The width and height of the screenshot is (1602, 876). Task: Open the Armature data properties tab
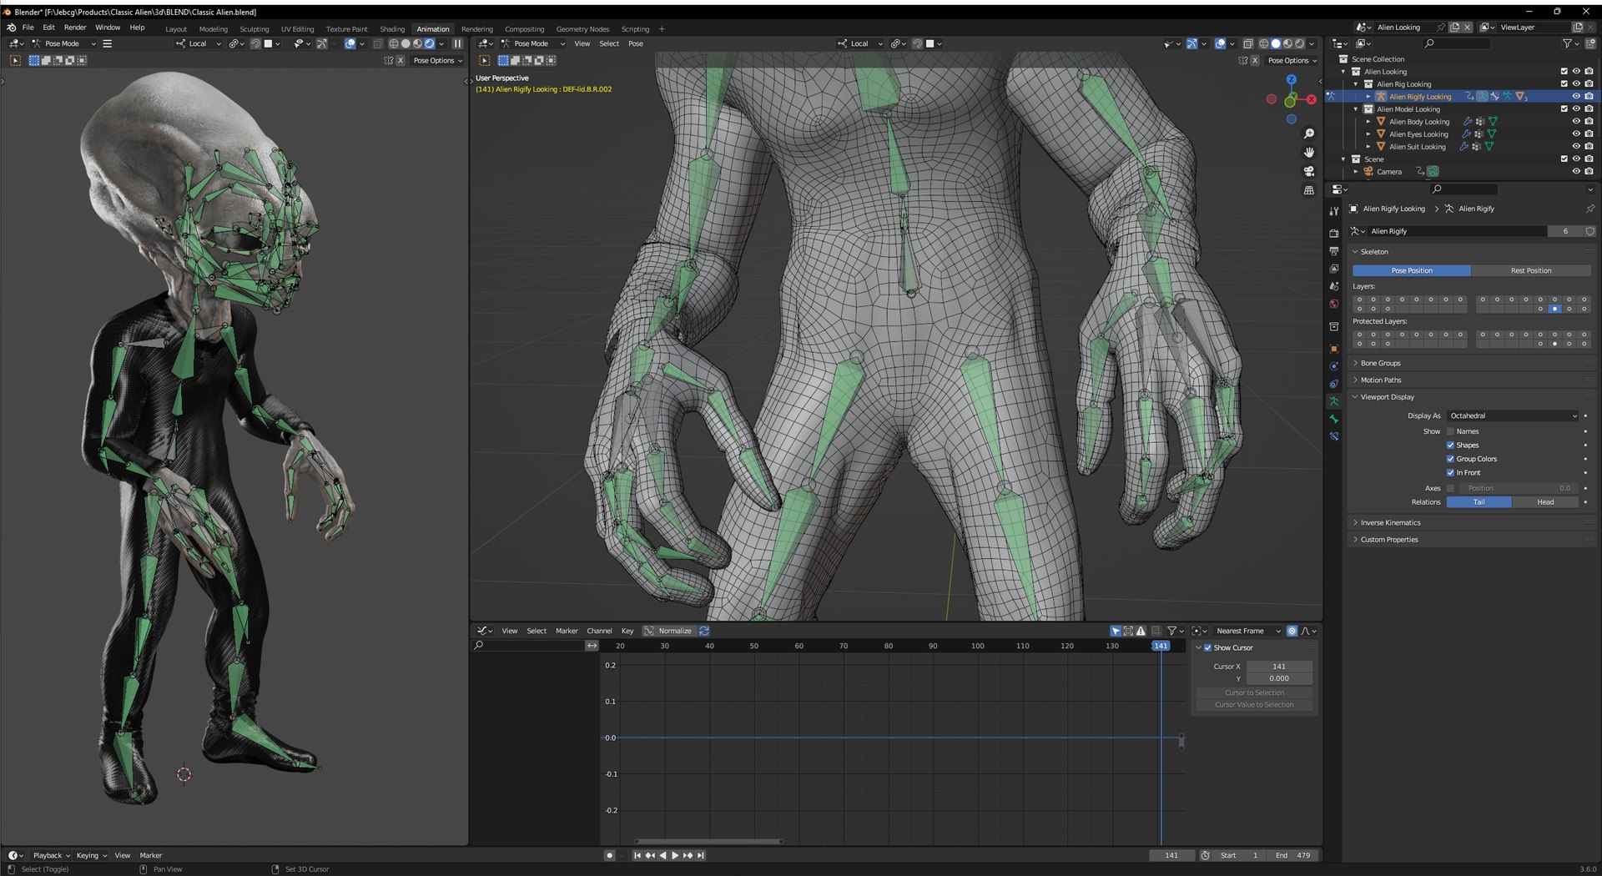[1333, 401]
